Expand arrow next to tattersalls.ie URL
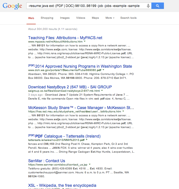The image size is (179, 189). point(87,140)
